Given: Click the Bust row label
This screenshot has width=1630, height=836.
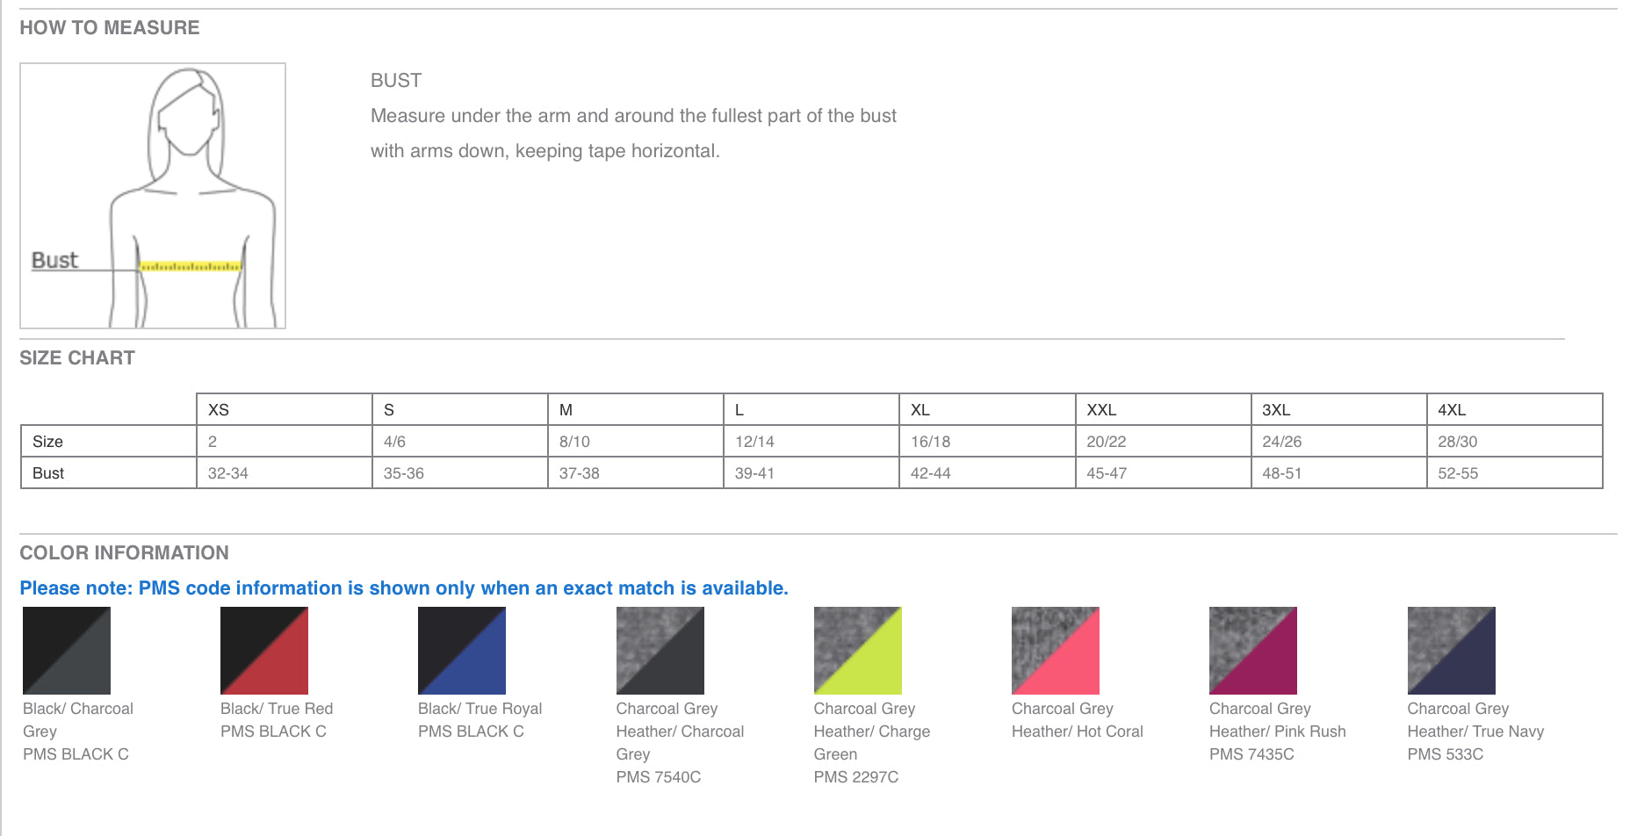Looking at the screenshot, I should (109, 473).
